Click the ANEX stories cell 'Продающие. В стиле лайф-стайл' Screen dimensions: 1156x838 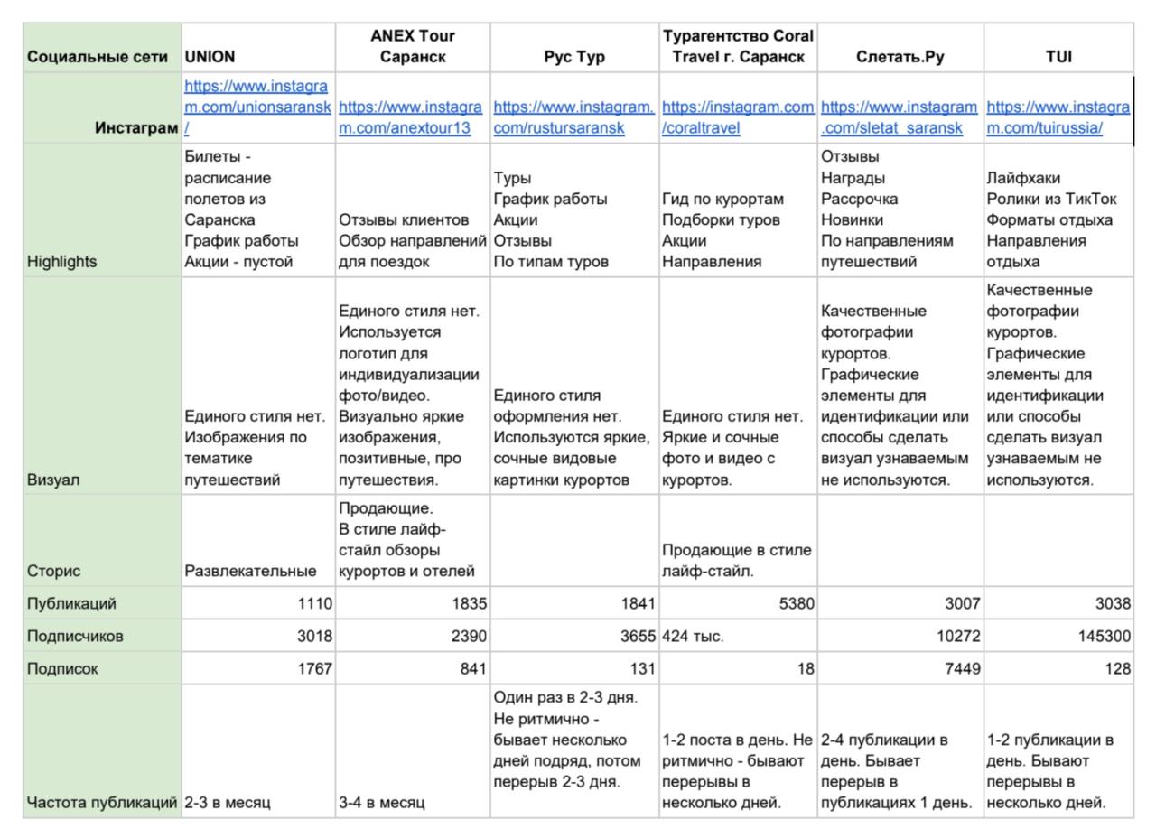(413, 540)
